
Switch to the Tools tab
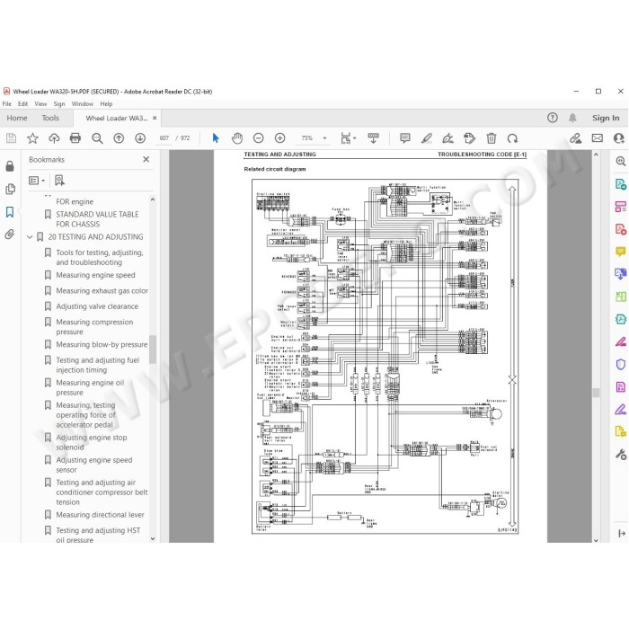tap(50, 118)
